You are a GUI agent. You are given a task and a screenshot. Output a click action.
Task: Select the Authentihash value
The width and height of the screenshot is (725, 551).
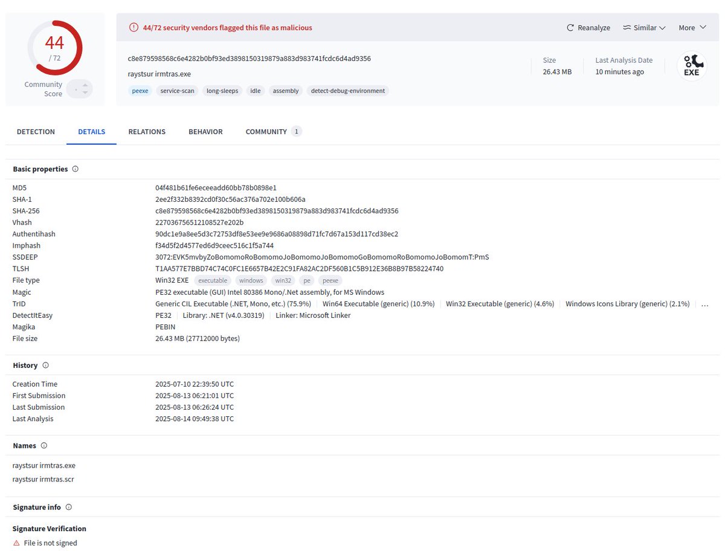click(x=277, y=234)
